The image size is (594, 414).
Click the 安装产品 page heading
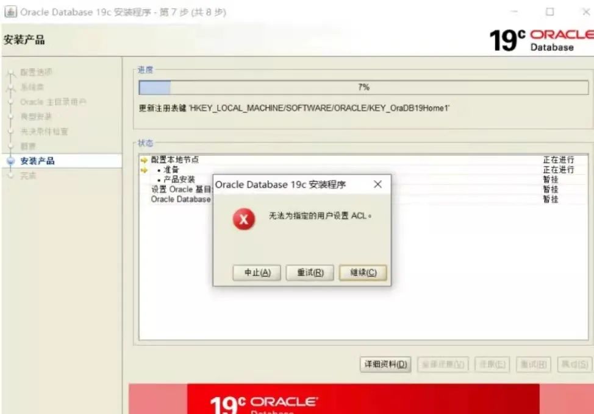[24, 40]
